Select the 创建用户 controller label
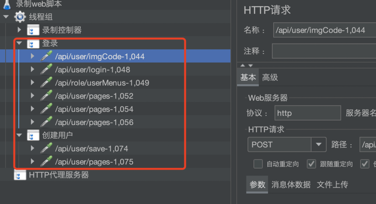The width and height of the screenshot is (376, 204). (x=57, y=135)
